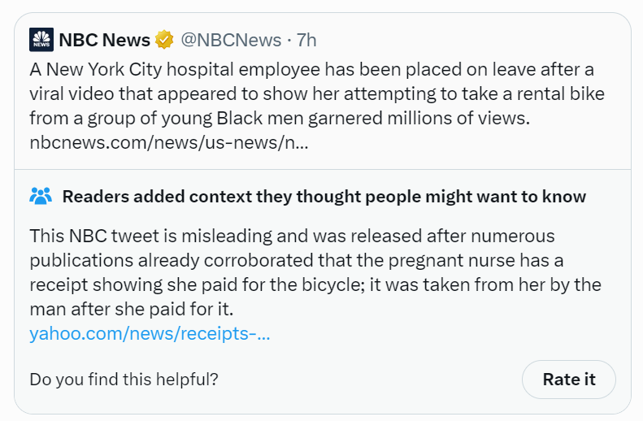The height and width of the screenshot is (421, 643).
Task: Click the gold verified badge
Action: pos(164,40)
